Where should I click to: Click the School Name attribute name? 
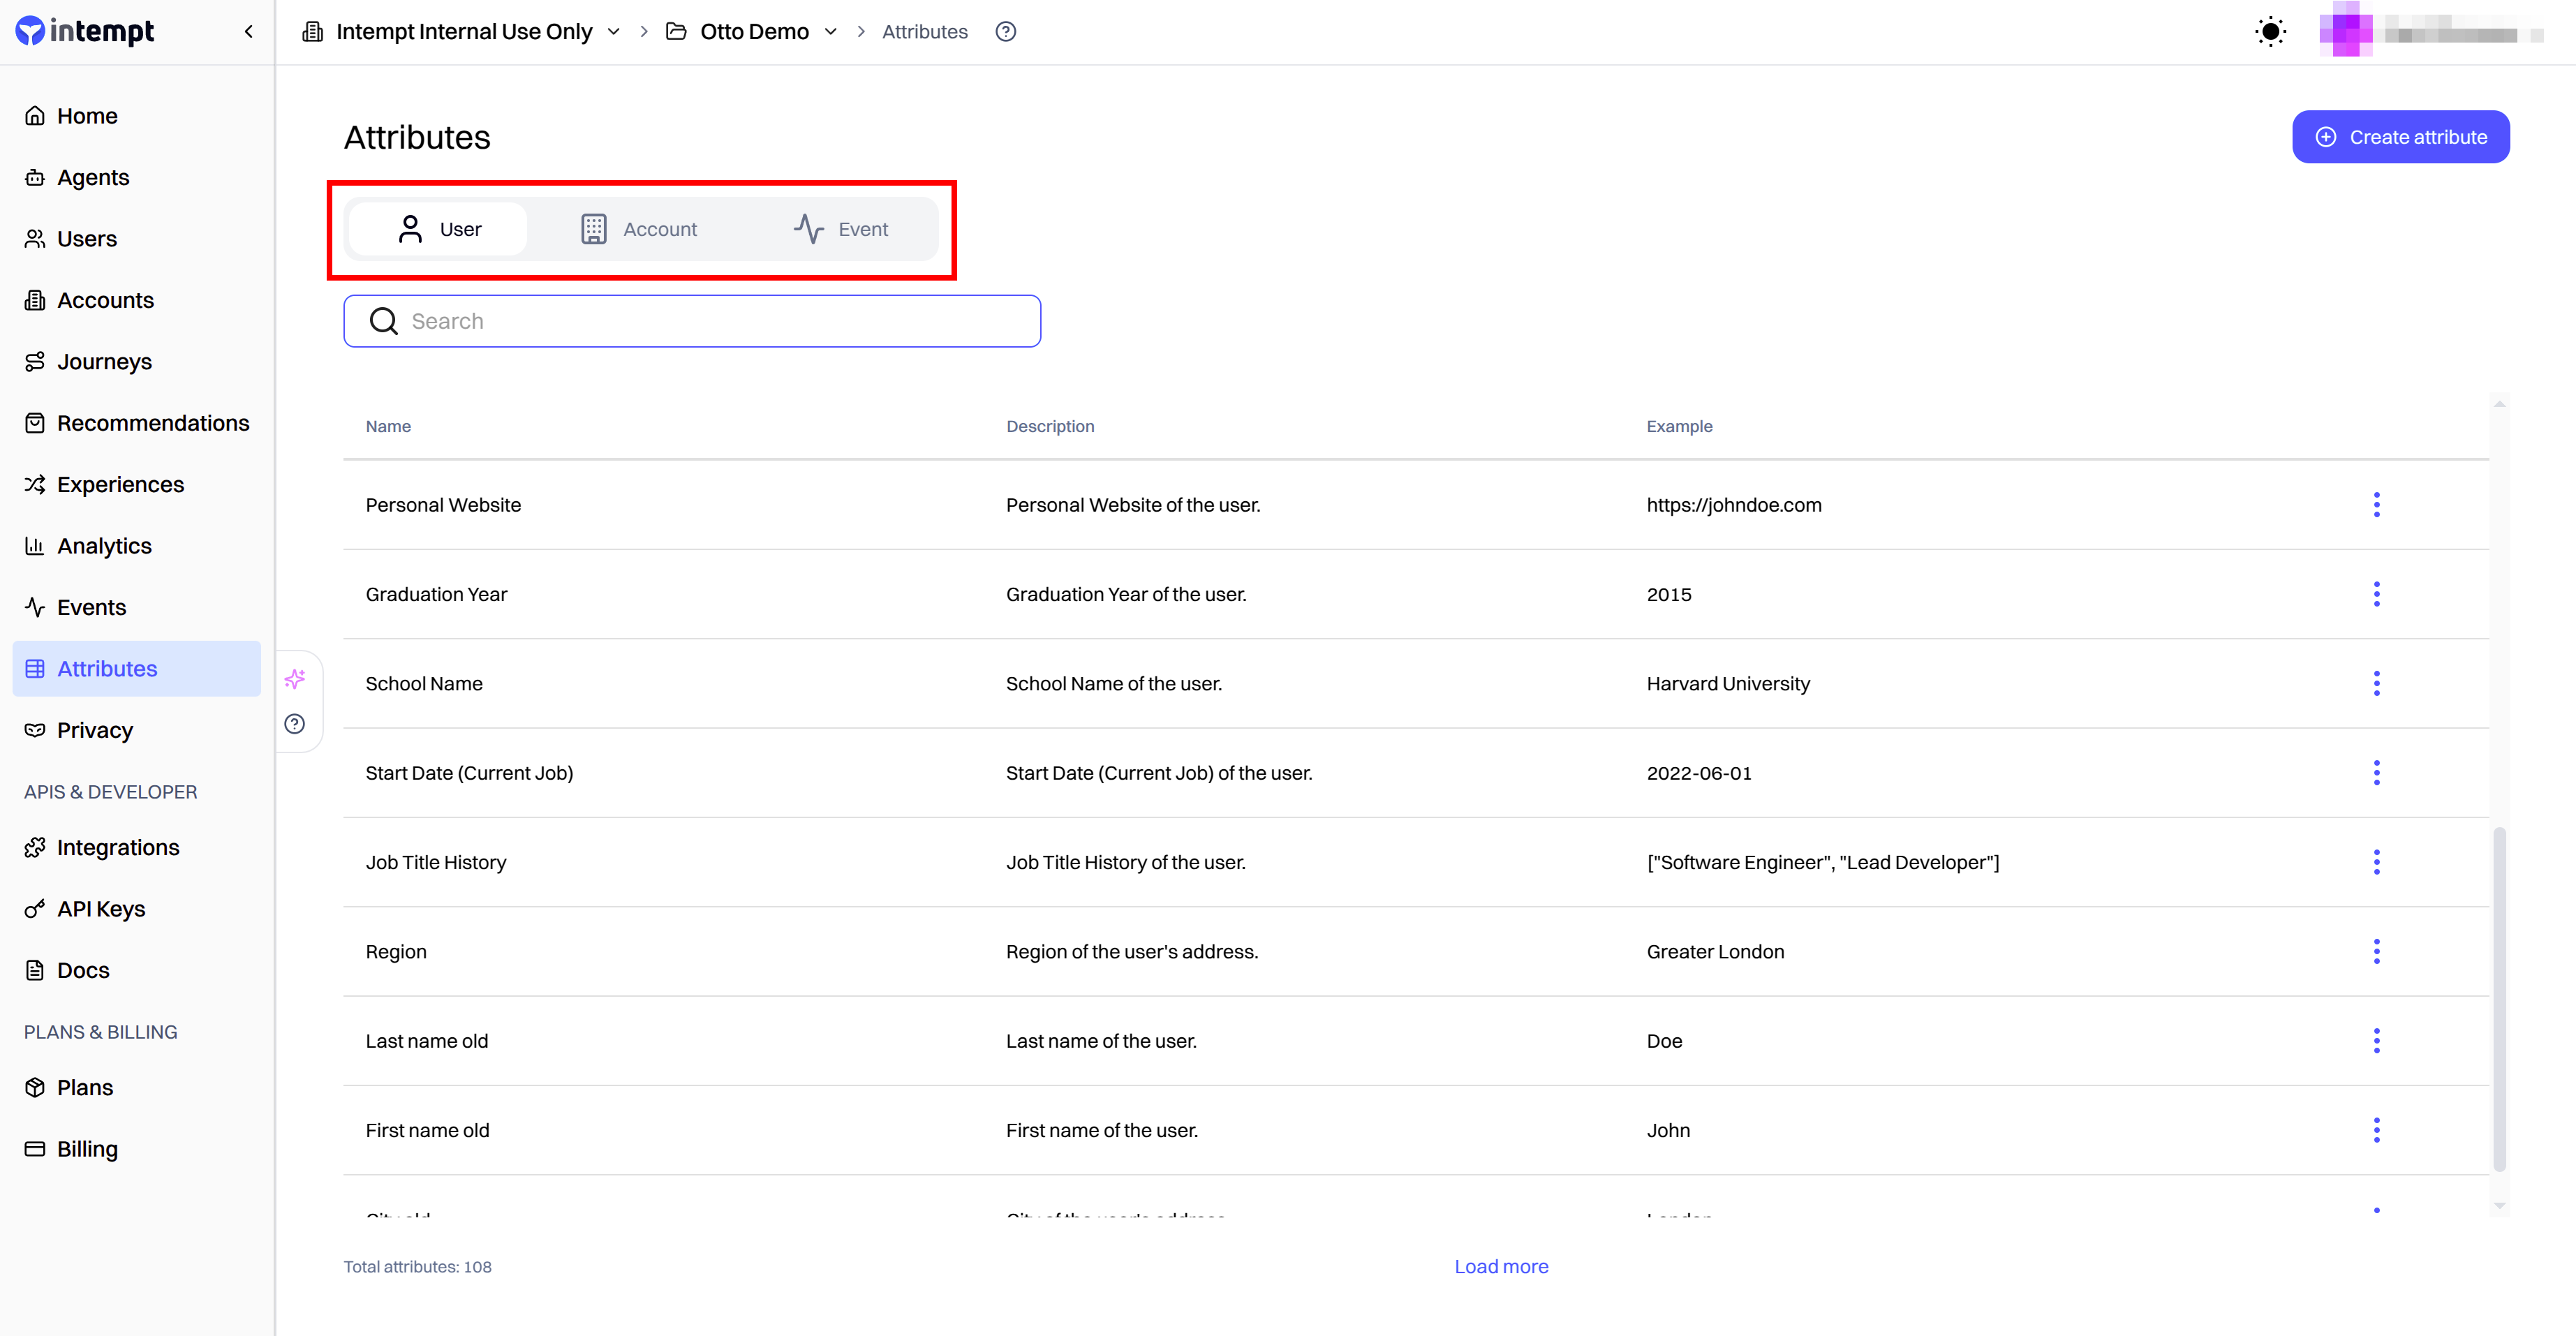424,684
